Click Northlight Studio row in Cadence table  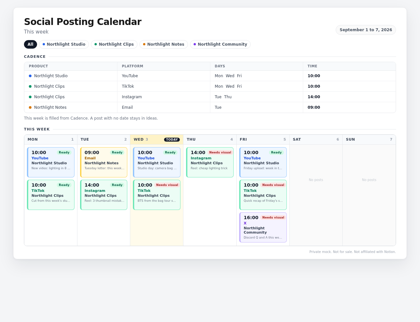pos(210,76)
